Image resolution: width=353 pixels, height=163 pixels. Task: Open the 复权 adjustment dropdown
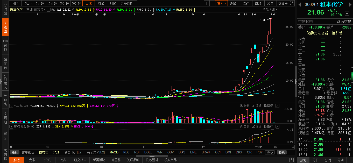pos(222,3)
